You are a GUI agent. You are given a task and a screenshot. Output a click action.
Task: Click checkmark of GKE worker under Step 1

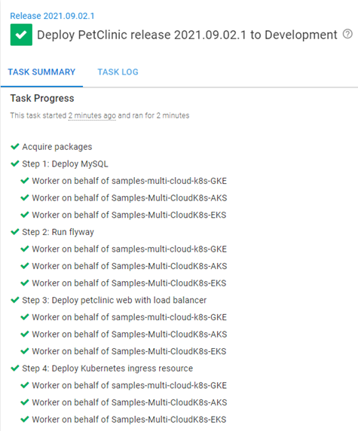click(x=25, y=181)
